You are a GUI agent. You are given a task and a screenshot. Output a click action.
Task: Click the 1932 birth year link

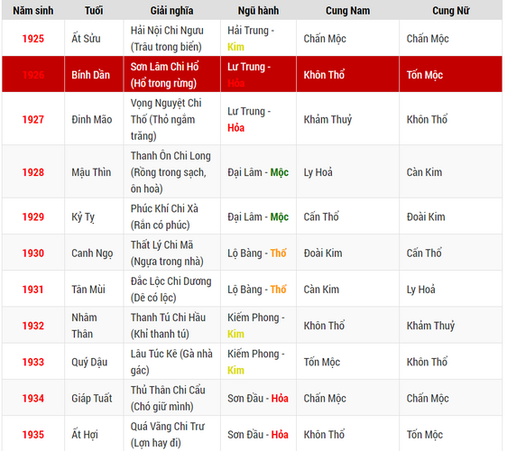coord(33,326)
